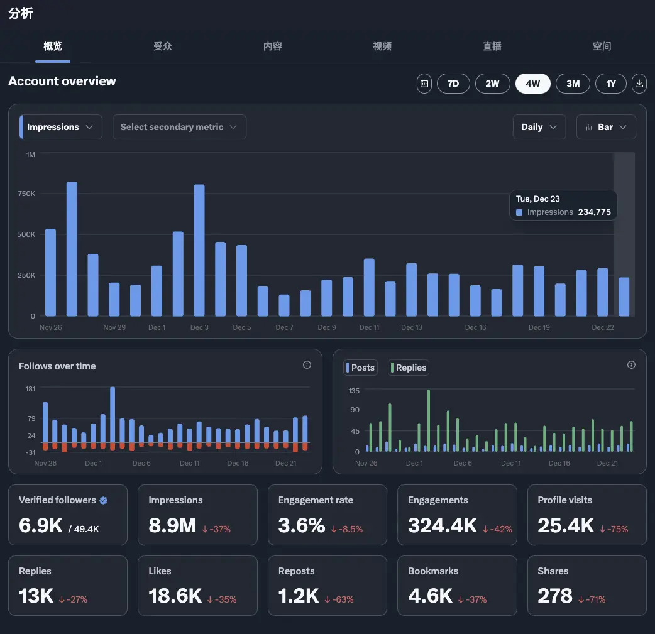Select the 7D time range
Image resolution: width=655 pixels, height=634 pixels.
point(453,84)
